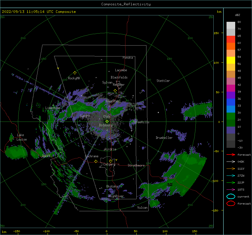Click the HighRiver city label
Viewport: 252px width, 235px height.
116,196
